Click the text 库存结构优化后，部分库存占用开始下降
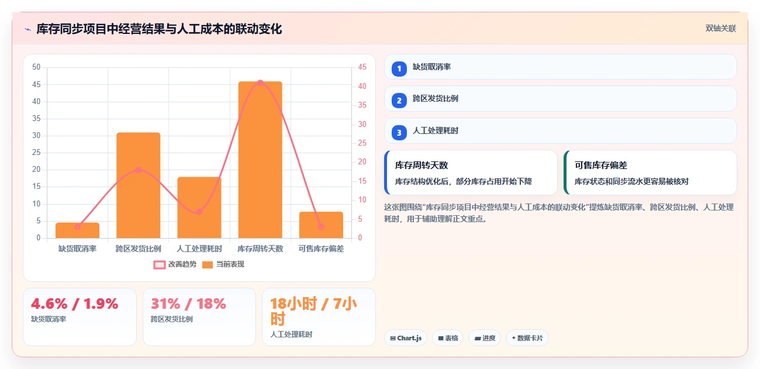 tap(464, 182)
